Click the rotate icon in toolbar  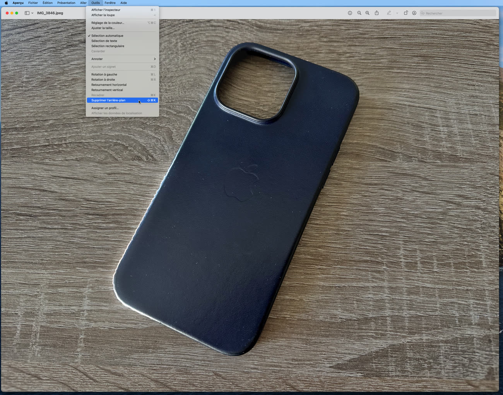click(x=406, y=13)
